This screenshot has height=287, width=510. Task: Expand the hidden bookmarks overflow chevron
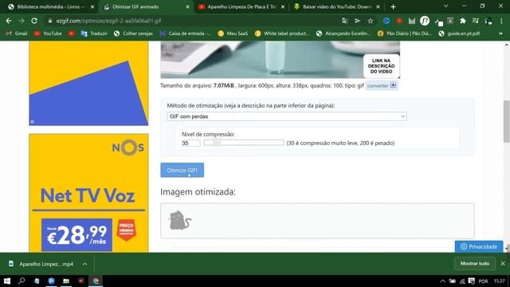[501, 33]
